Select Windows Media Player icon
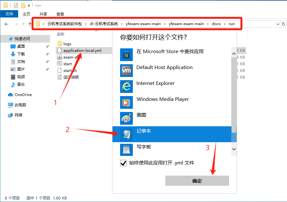The width and height of the screenshot is (287, 202). (x=126, y=102)
